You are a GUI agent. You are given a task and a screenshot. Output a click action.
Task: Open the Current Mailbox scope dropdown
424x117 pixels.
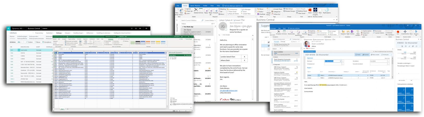click(x=210, y=20)
